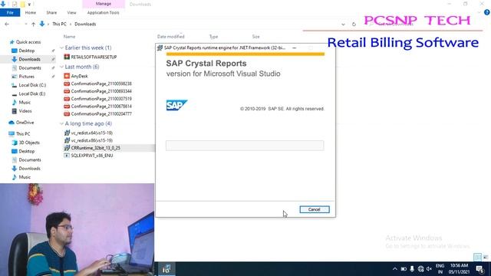Open Videos in navigation pane
This screenshot has height=276, width=491.
coord(25,111)
